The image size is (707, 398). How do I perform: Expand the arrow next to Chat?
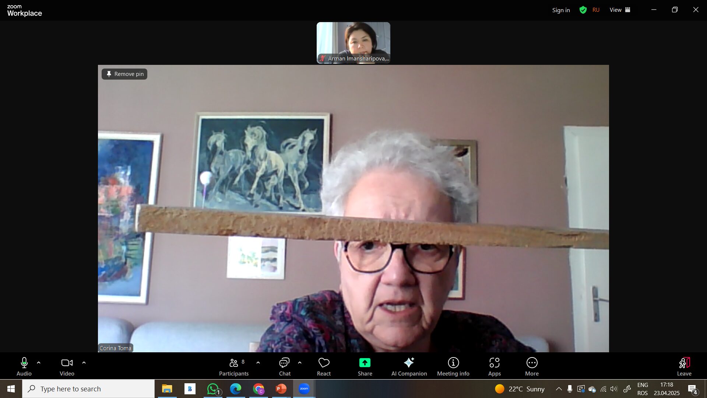coord(300,363)
